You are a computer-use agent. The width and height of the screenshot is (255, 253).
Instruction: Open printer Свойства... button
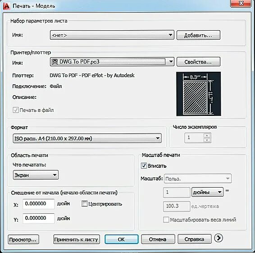point(198,62)
